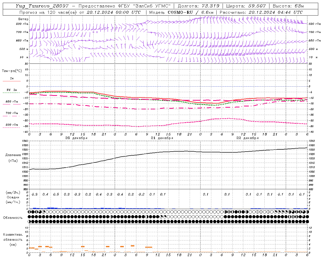Click the Осадки panel label

point(13,197)
